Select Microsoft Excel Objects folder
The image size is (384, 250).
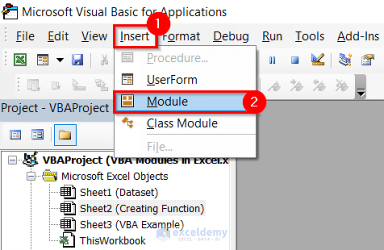click(x=114, y=176)
